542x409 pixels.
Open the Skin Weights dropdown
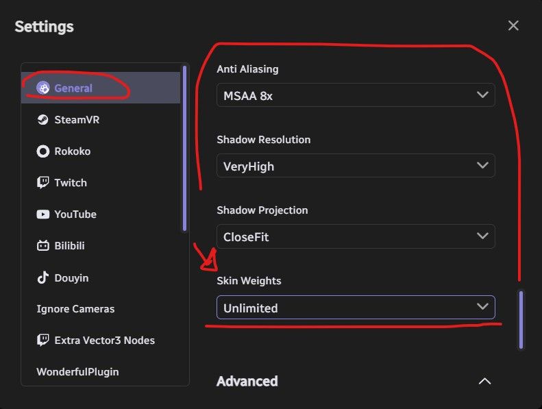click(x=356, y=308)
